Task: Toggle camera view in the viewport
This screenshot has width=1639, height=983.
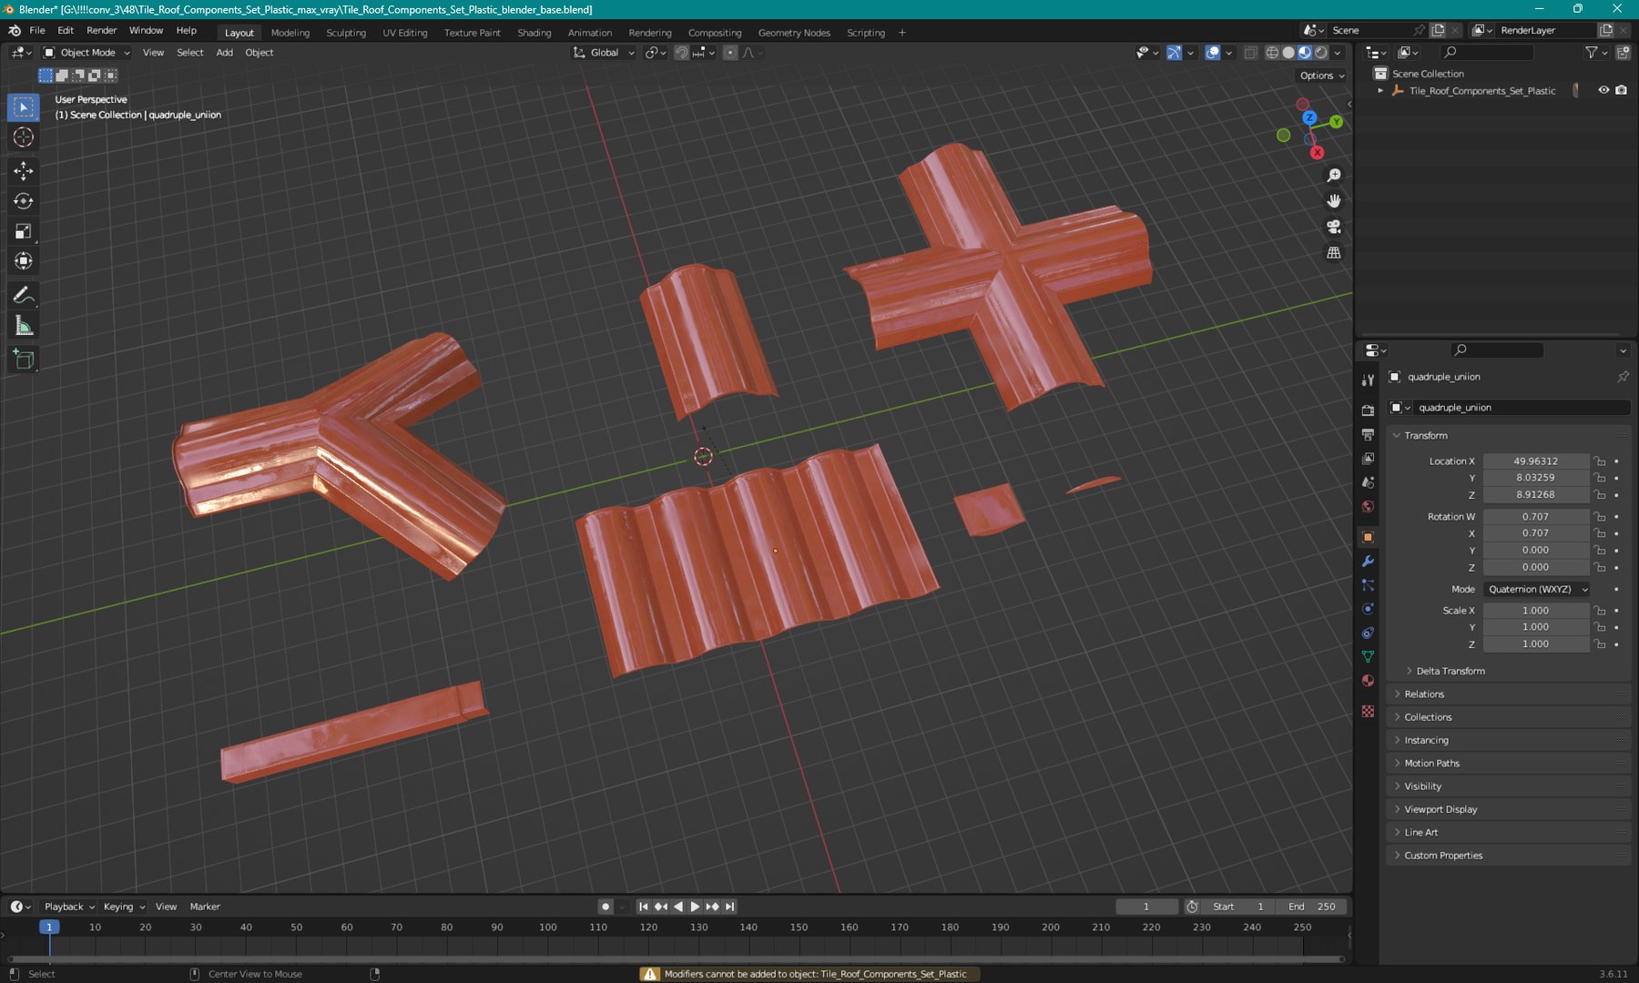Action: pyautogui.click(x=1334, y=227)
